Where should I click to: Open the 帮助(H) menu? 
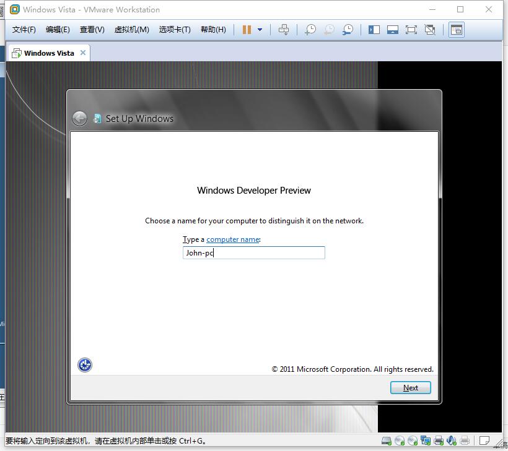click(213, 30)
